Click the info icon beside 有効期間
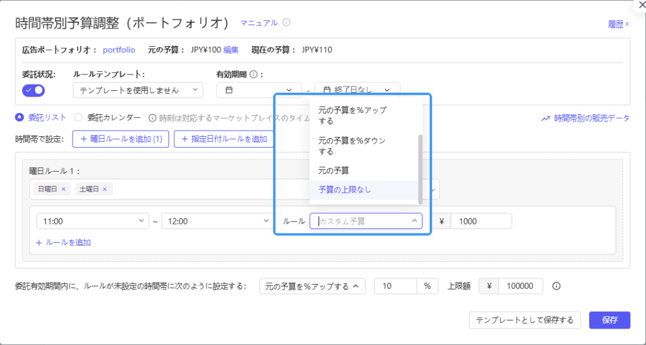 tap(254, 74)
